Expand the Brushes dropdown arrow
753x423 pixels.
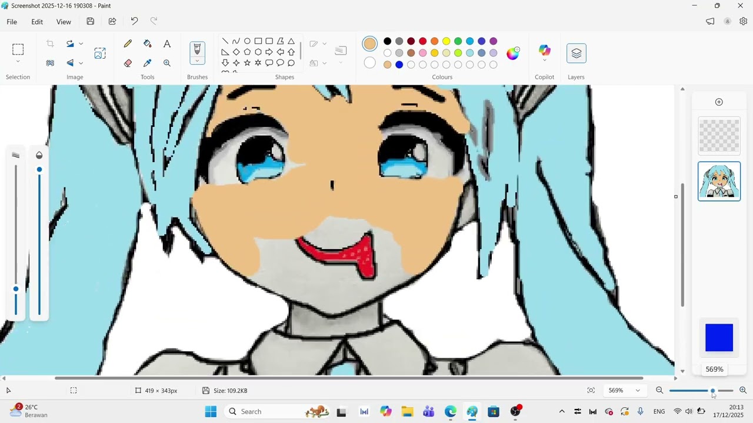pyautogui.click(x=197, y=61)
